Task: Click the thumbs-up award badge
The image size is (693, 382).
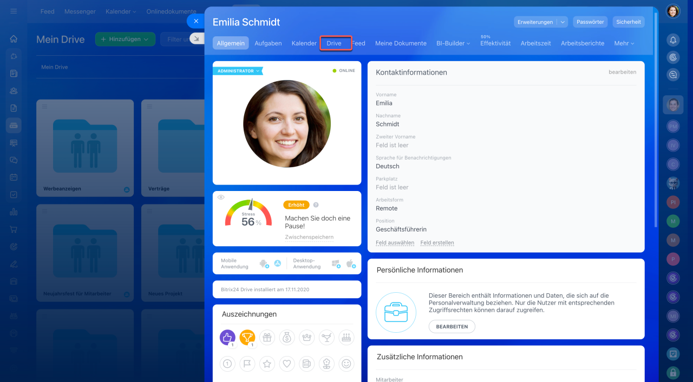Action: [227, 338]
